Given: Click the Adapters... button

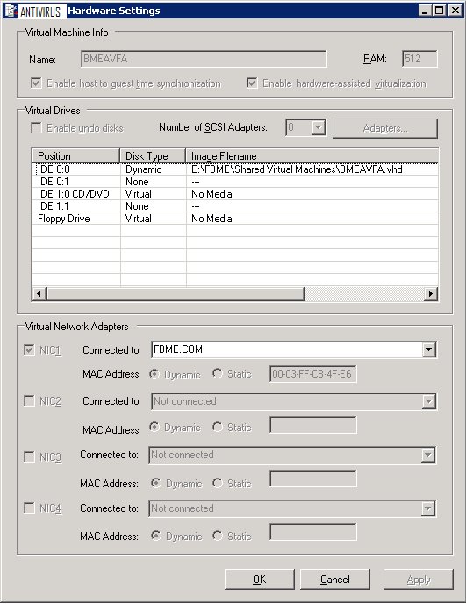Looking at the screenshot, I should (385, 128).
